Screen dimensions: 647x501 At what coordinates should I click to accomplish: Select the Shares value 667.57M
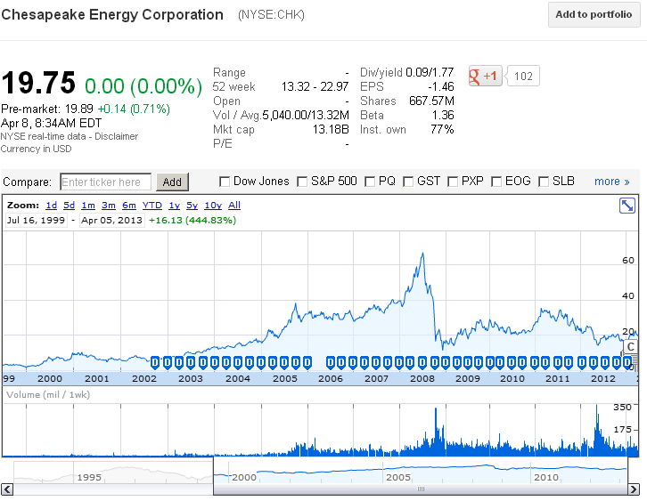pyautogui.click(x=431, y=101)
